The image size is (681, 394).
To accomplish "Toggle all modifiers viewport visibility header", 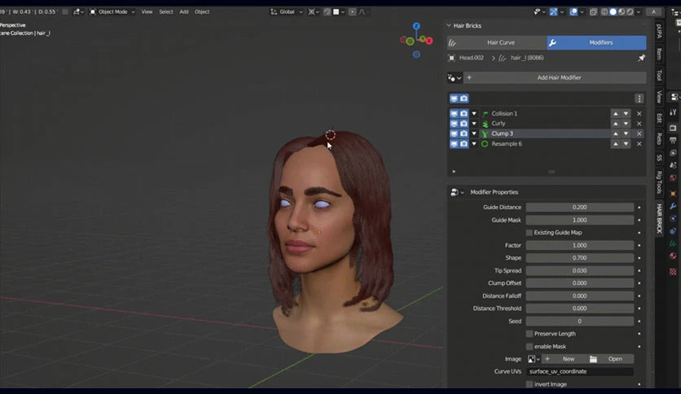I will (x=454, y=98).
